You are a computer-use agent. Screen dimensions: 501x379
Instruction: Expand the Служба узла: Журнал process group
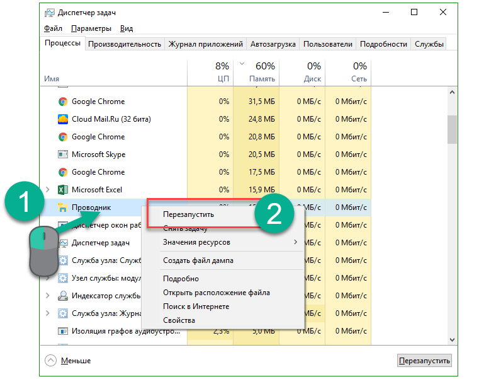[48, 313]
